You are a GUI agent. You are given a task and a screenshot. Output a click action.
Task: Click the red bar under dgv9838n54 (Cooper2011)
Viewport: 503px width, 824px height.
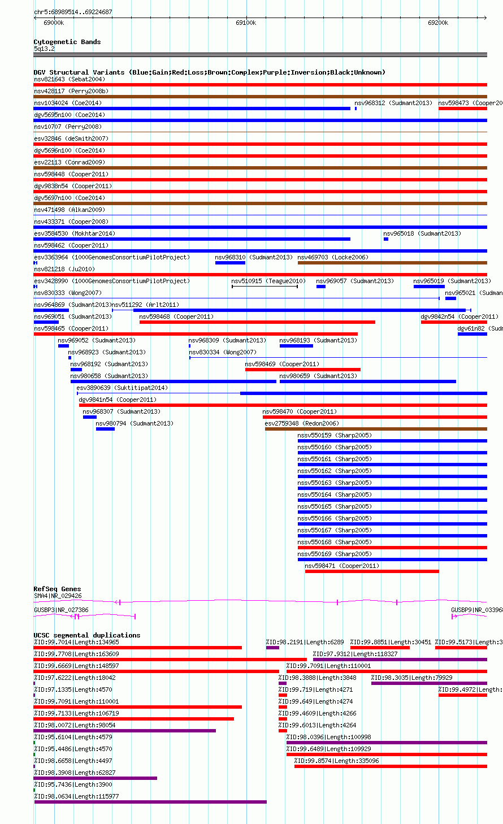click(261, 192)
